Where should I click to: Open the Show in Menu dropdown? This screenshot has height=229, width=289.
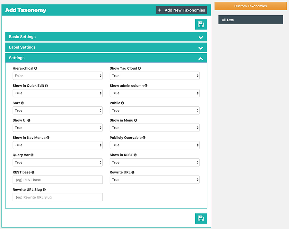click(x=155, y=128)
